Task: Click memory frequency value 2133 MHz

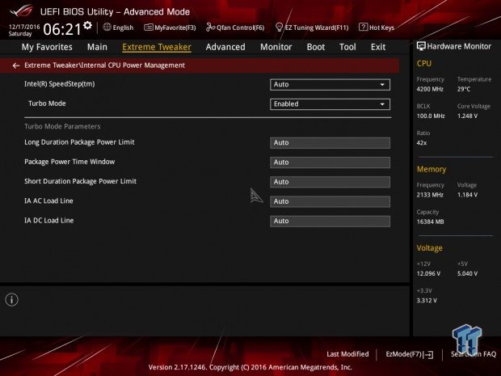Action: (430, 195)
